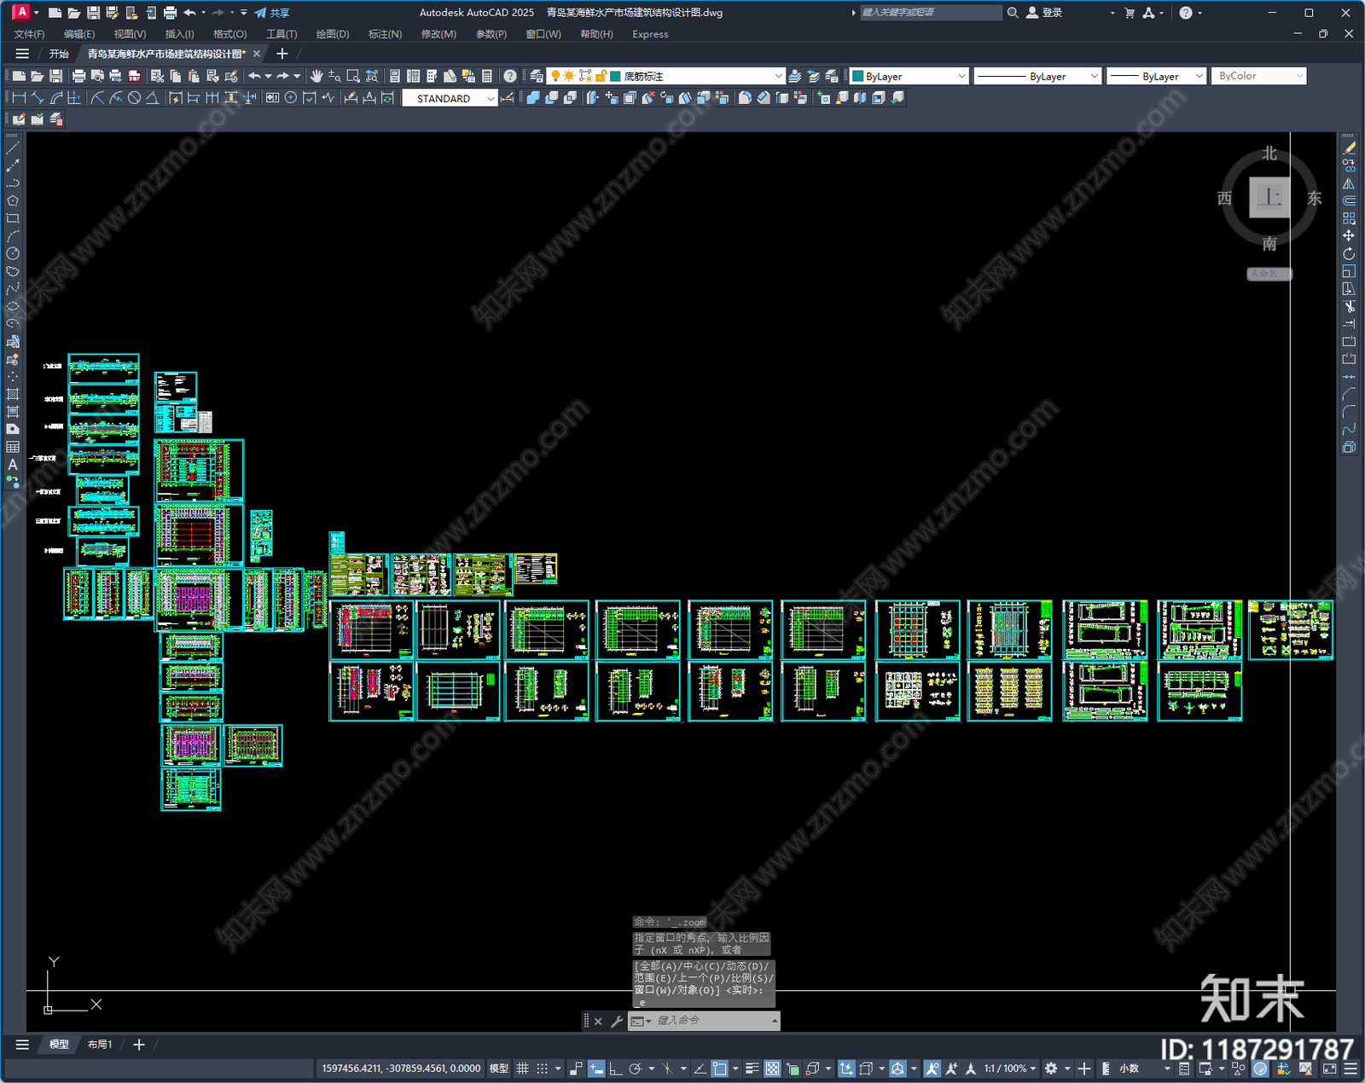Toggle snap mode in status bar
This screenshot has width=1365, height=1083.
click(543, 1069)
